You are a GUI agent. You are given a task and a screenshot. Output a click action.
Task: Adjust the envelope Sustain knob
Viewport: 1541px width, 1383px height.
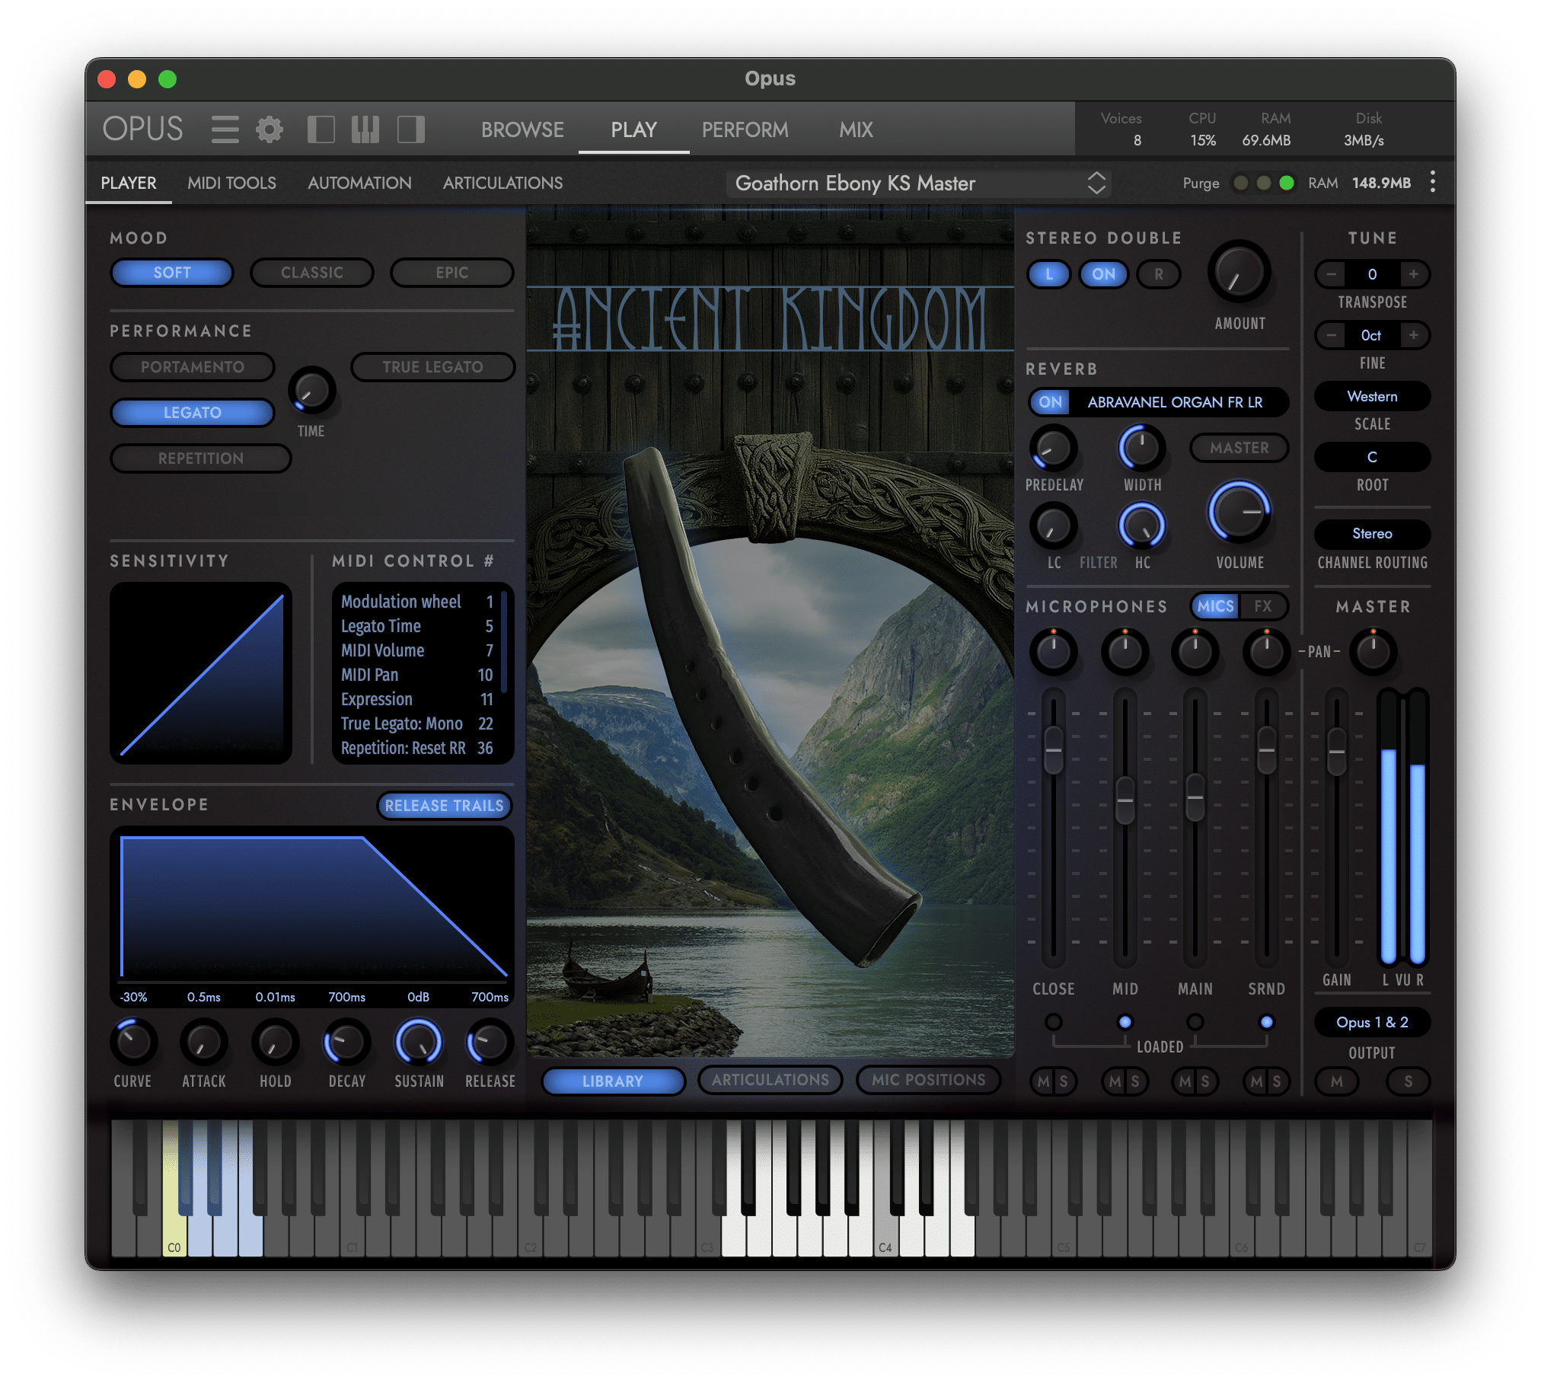[418, 1041]
